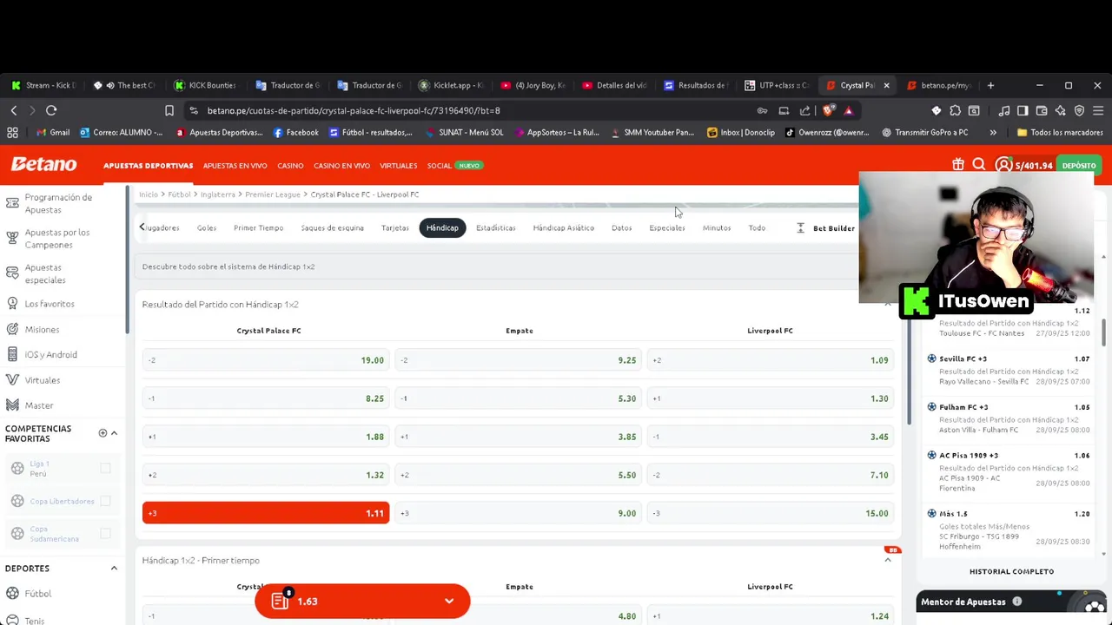The image size is (1112, 625).
Task: Open the Fulham FC +3 bet history entry
Action: point(1008,418)
